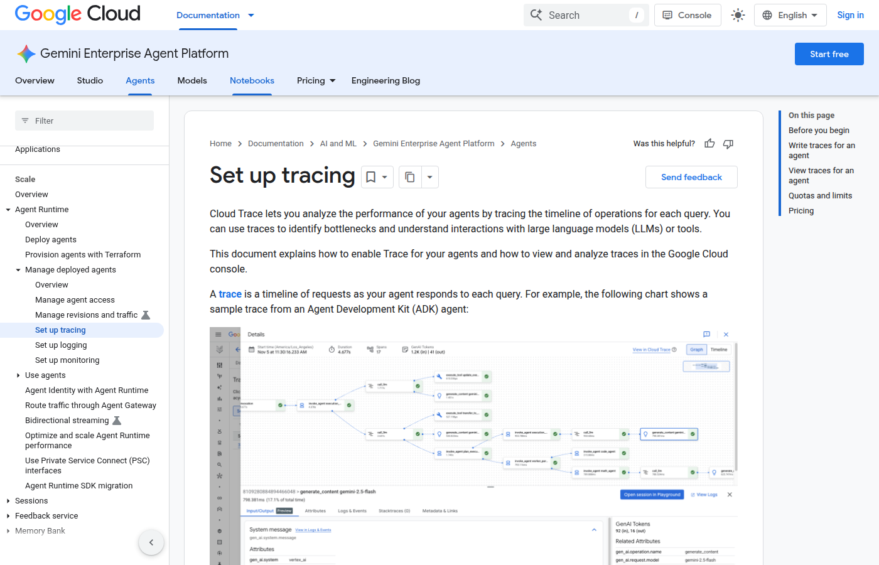Viewport: 879px width, 565px height.
Task: Jump to Quotas and limits section
Action: (x=820, y=196)
